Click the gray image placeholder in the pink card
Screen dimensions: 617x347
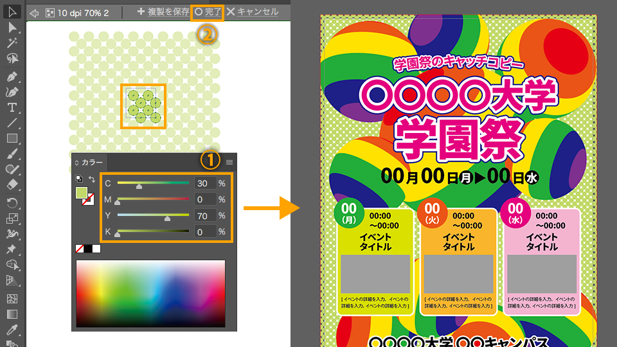tap(542, 274)
